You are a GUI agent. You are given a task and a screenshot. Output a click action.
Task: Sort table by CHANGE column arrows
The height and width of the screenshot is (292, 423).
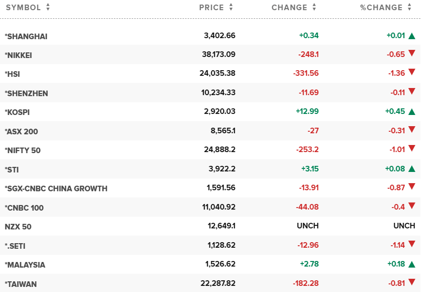314,8
